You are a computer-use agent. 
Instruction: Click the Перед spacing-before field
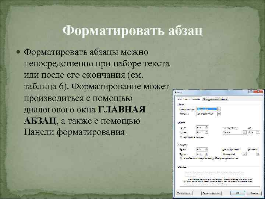point(201,150)
